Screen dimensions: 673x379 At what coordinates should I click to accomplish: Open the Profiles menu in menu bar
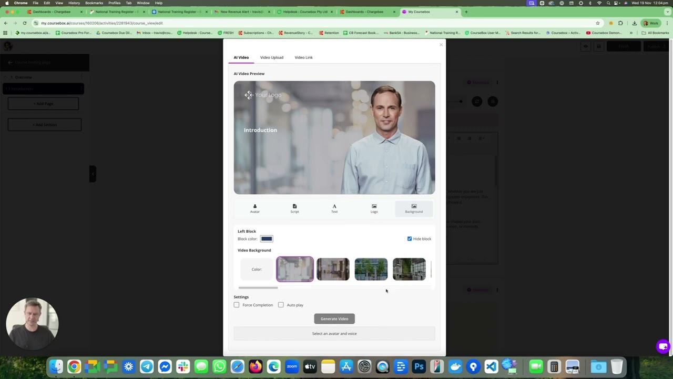[115, 3]
